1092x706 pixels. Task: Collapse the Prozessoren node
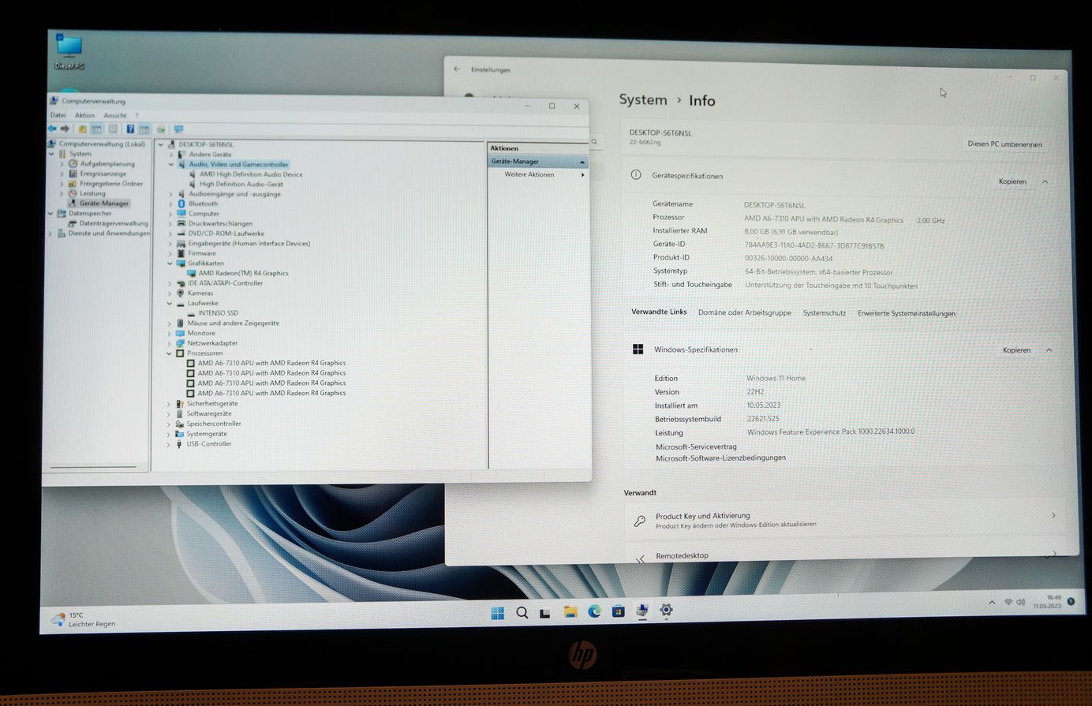[170, 353]
